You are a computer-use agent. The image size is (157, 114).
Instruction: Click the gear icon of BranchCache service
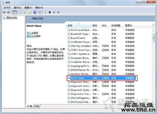69,38
